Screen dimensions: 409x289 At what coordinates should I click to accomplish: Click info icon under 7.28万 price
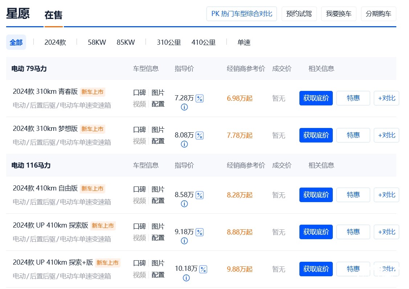coord(184,107)
